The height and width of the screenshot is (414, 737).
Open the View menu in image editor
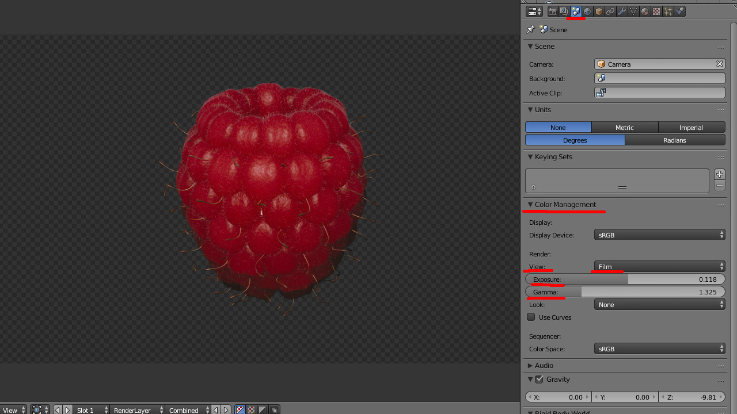coord(14,410)
